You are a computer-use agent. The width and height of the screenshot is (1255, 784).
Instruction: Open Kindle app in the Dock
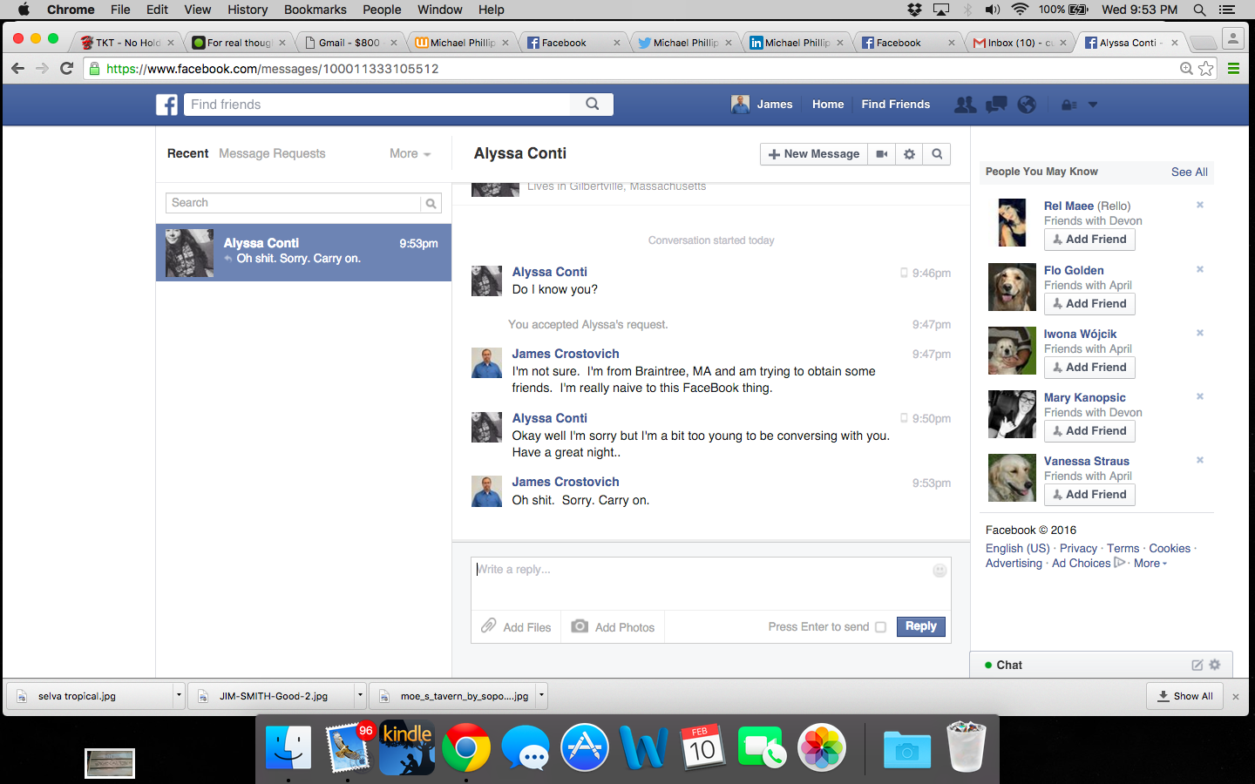tap(407, 747)
